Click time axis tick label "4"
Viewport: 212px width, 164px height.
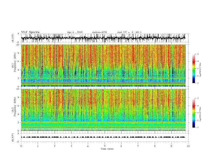pyautogui.click(x=88, y=146)
